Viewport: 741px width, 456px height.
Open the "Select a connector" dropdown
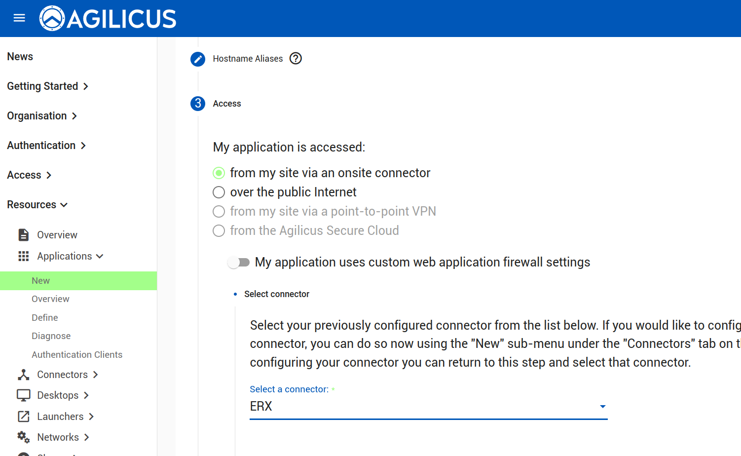(428, 406)
